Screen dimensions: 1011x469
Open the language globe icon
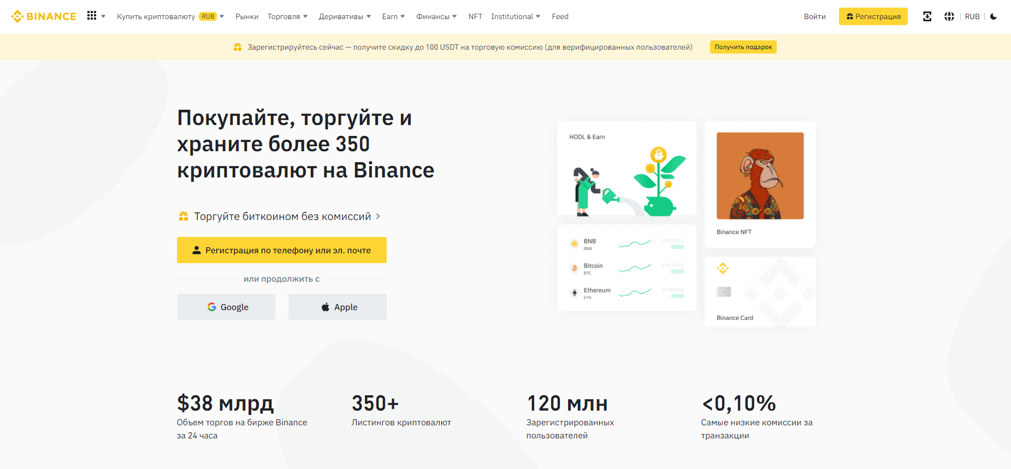tap(949, 16)
